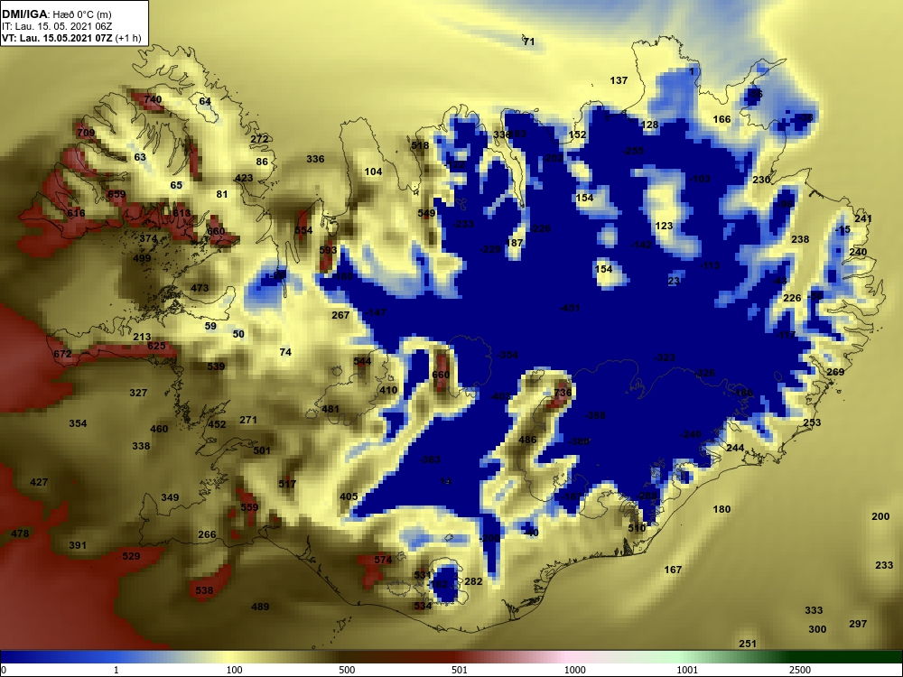
Task: Click the map value '423'
Action: click(244, 178)
